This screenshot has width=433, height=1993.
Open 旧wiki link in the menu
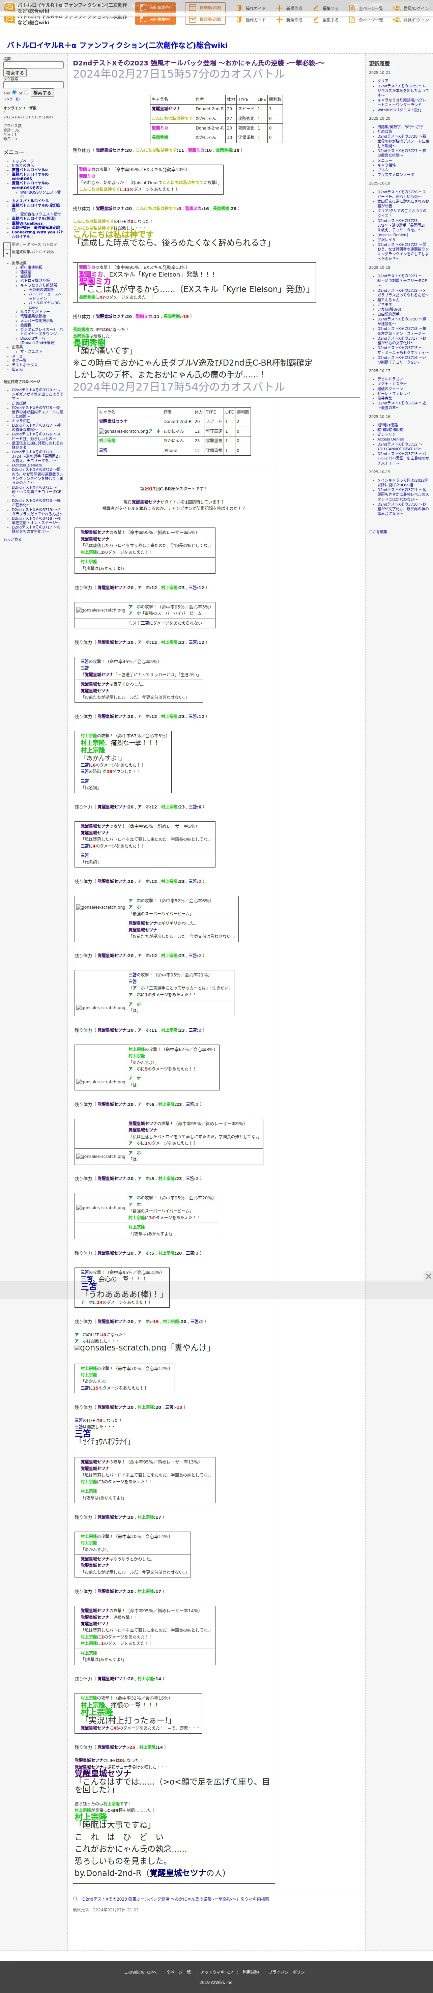pos(17,369)
